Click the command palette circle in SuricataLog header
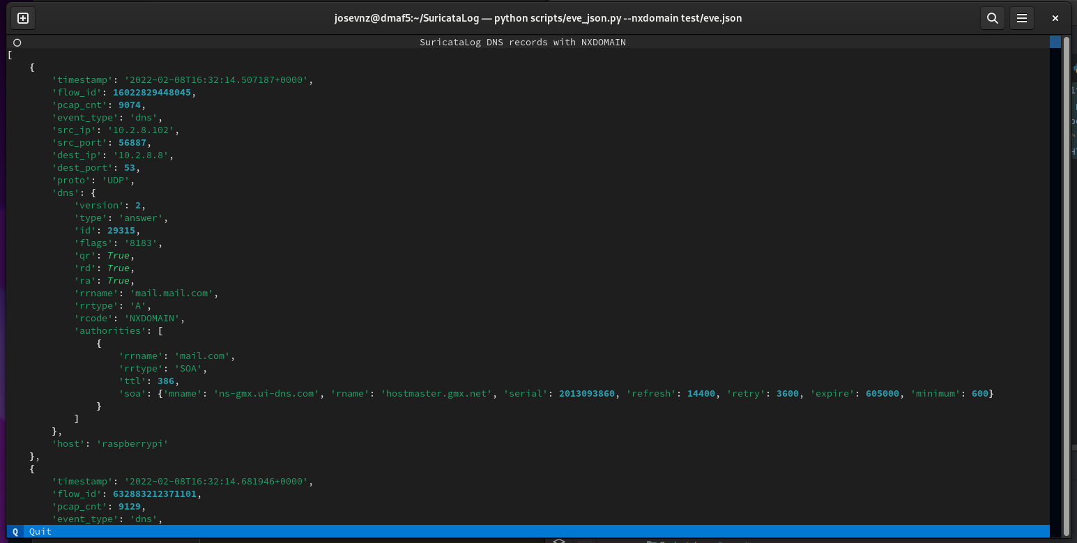The width and height of the screenshot is (1077, 543). click(17, 43)
